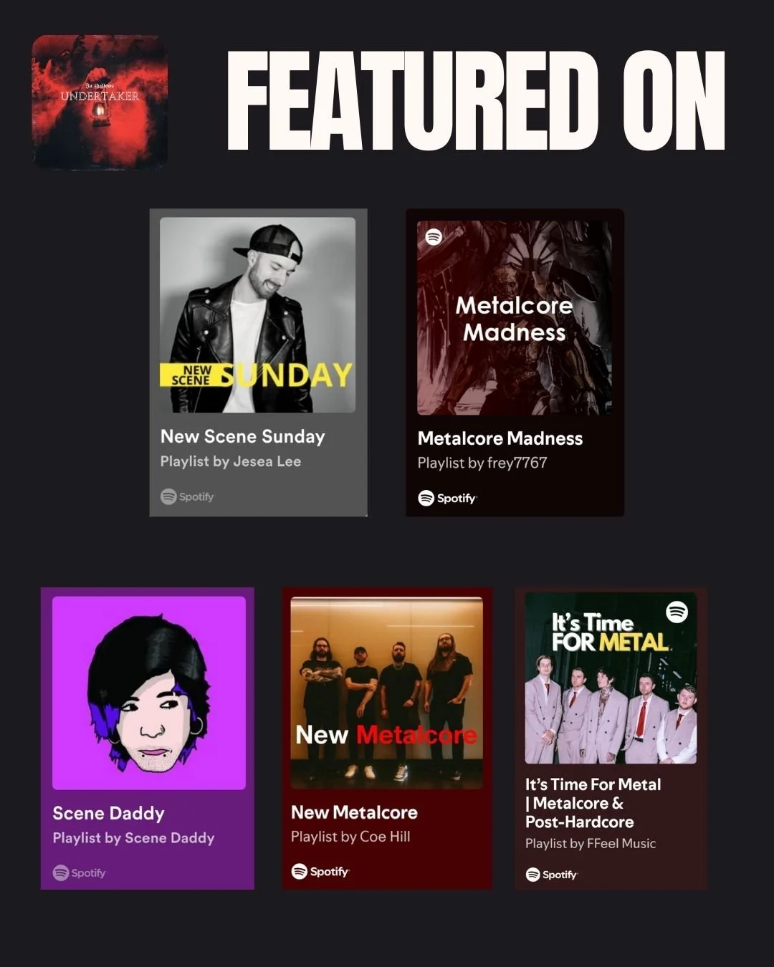Click the Metalcore Madness playlist title

click(500, 438)
